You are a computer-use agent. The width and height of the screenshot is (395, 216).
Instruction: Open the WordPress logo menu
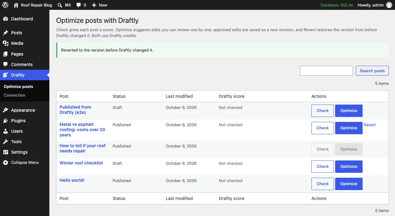[5, 5]
